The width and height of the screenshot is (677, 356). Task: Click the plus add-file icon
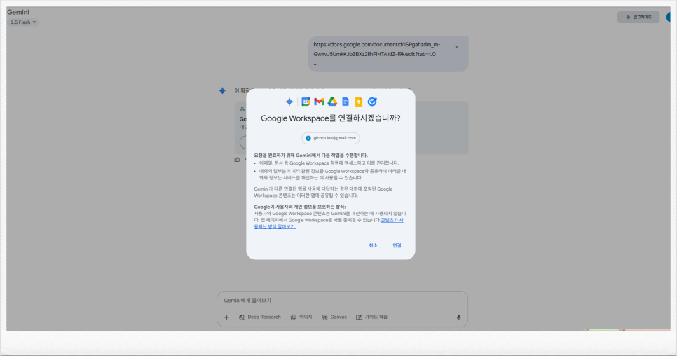[226, 317]
